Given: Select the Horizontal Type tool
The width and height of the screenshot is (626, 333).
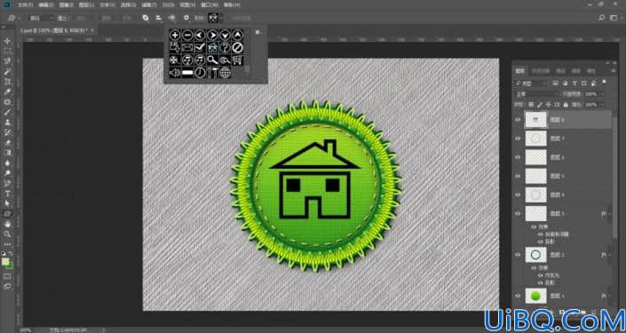Looking at the screenshot, I should [x=7, y=194].
